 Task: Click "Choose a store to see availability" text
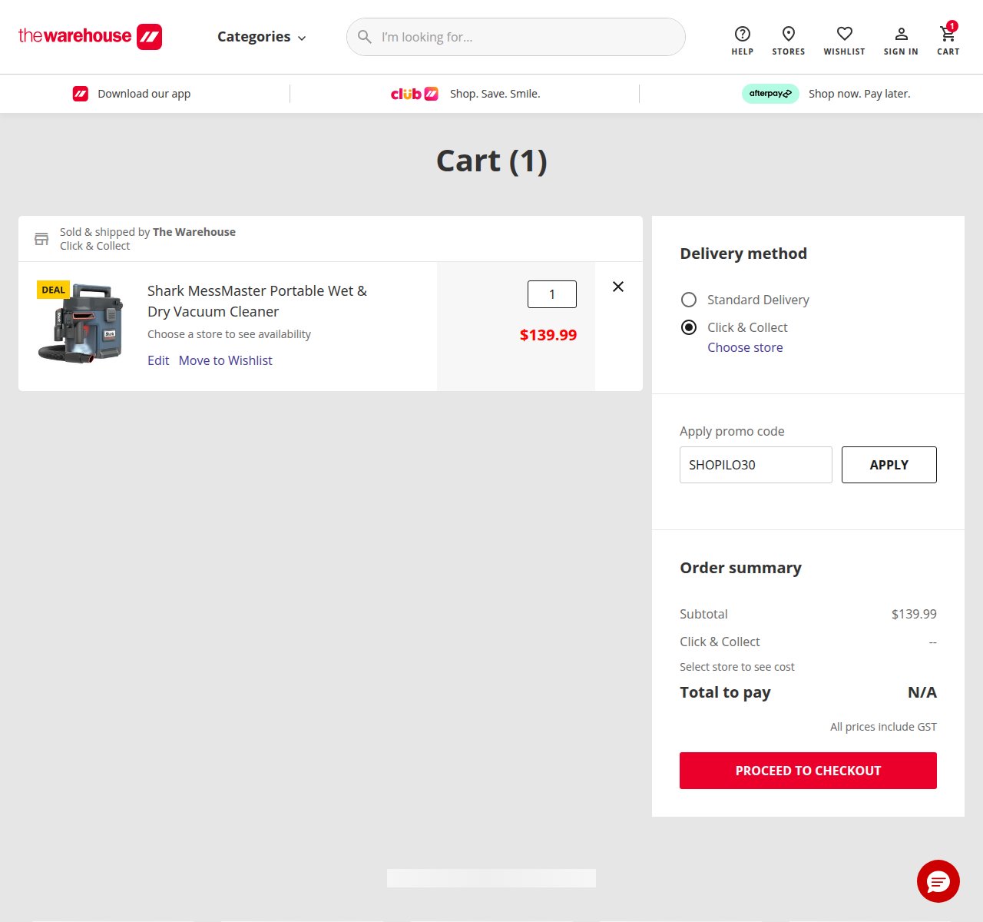(229, 334)
